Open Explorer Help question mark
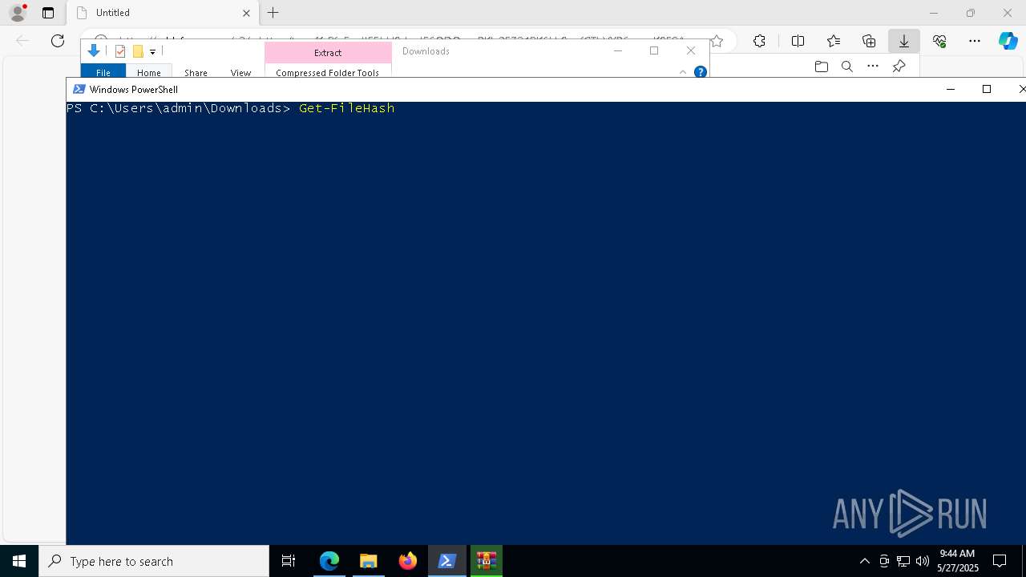The image size is (1026, 577). [700, 72]
